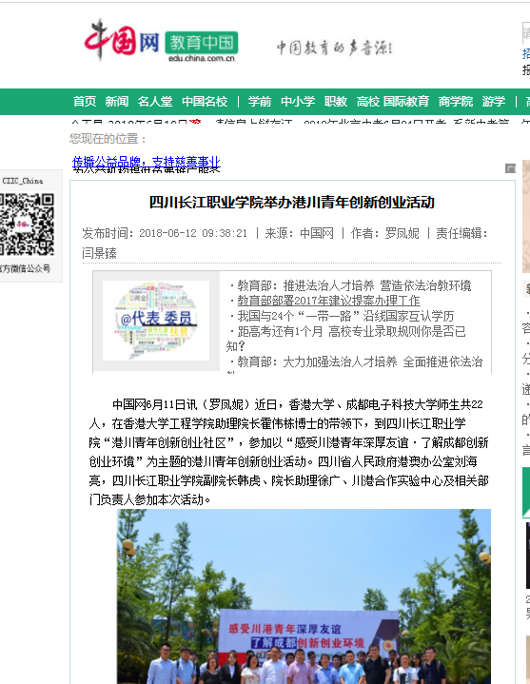Image resolution: width=530 pixels, height=684 pixels.
Task: Open the @代表委员 word cloud thumbnail
Action: (x=156, y=321)
